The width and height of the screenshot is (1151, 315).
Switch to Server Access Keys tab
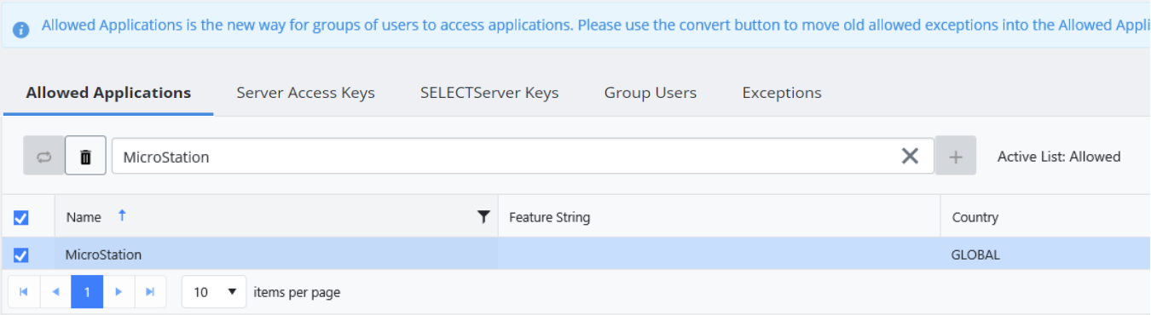point(305,93)
